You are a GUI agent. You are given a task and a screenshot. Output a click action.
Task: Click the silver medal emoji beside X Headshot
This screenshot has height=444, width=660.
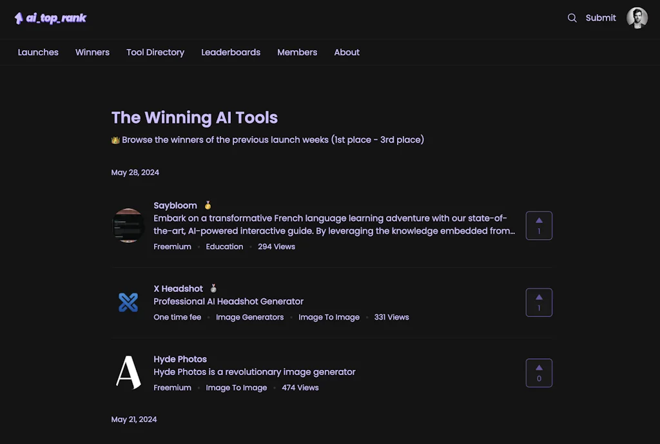213,288
